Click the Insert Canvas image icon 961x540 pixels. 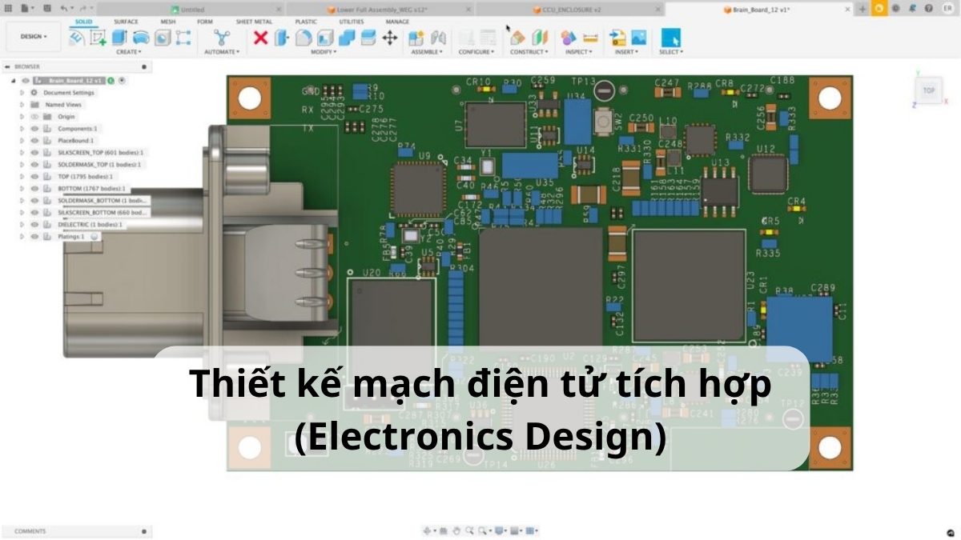(x=639, y=37)
